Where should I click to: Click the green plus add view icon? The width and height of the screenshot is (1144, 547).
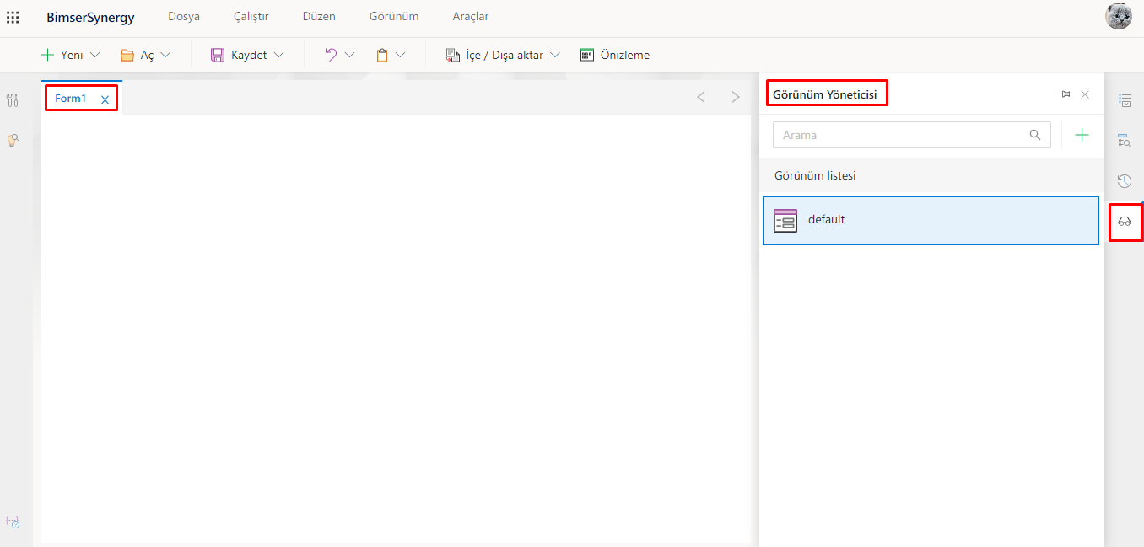pyautogui.click(x=1082, y=135)
